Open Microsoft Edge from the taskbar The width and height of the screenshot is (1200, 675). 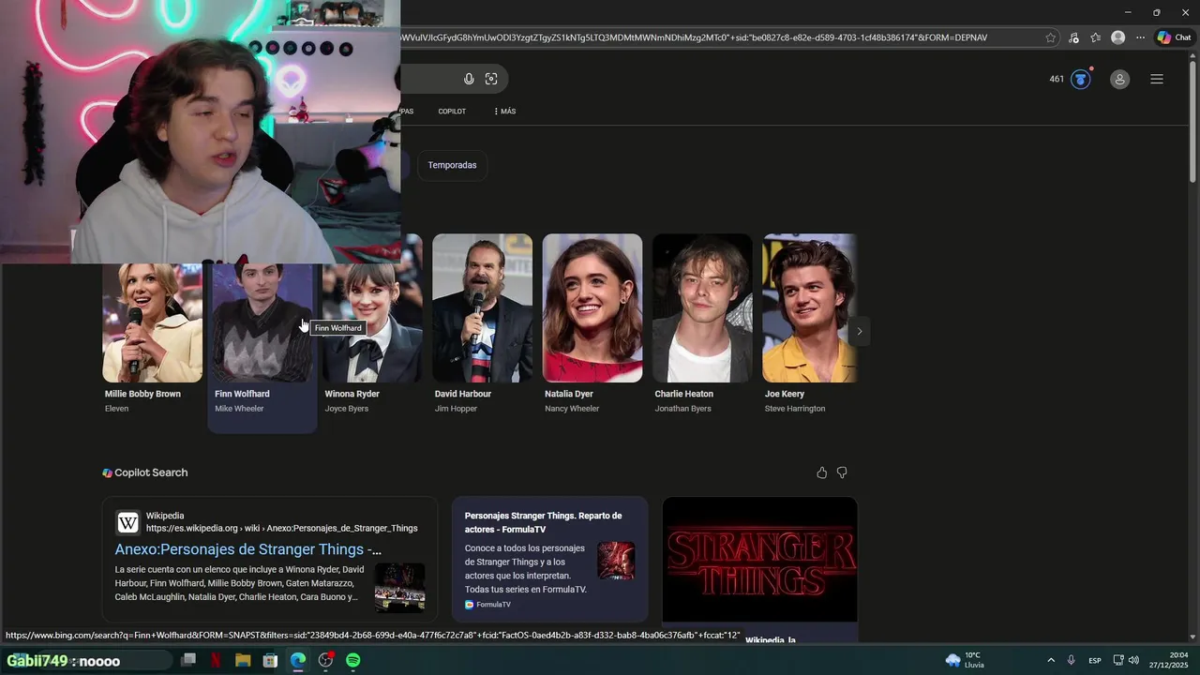[x=298, y=660]
